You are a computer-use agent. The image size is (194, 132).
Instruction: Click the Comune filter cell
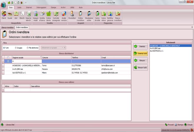(x=56, y=61)
